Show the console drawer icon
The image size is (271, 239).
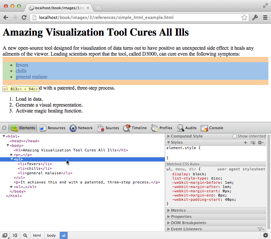(15, 235)
